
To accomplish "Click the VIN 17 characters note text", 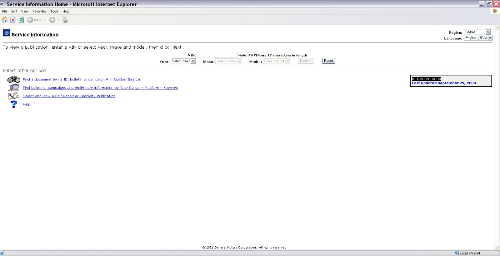I will pyautogui.click(x=272, y=56).
